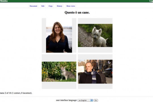Open the Document tab
Screen dimensions: 153x102
[x=33, y=6]
